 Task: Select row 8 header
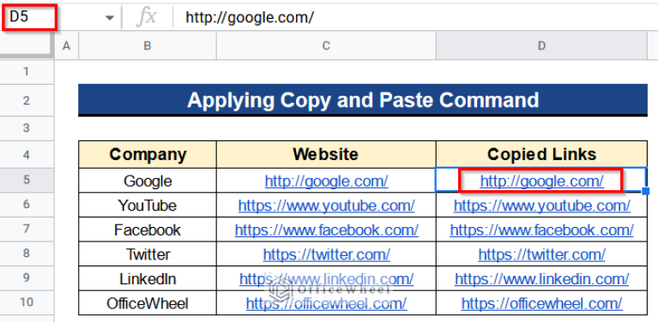(27, 253)
